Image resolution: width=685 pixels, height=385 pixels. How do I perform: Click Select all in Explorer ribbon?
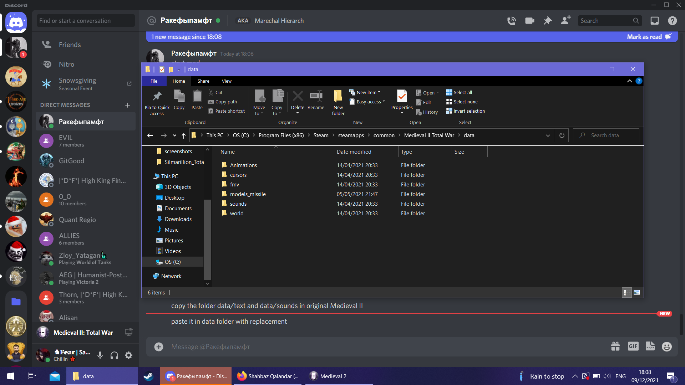[459, 92]
